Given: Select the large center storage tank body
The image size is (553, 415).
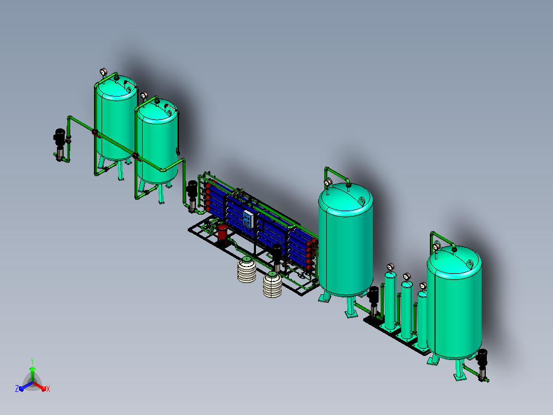Looking at the screenshot, I should coord(346,240).
